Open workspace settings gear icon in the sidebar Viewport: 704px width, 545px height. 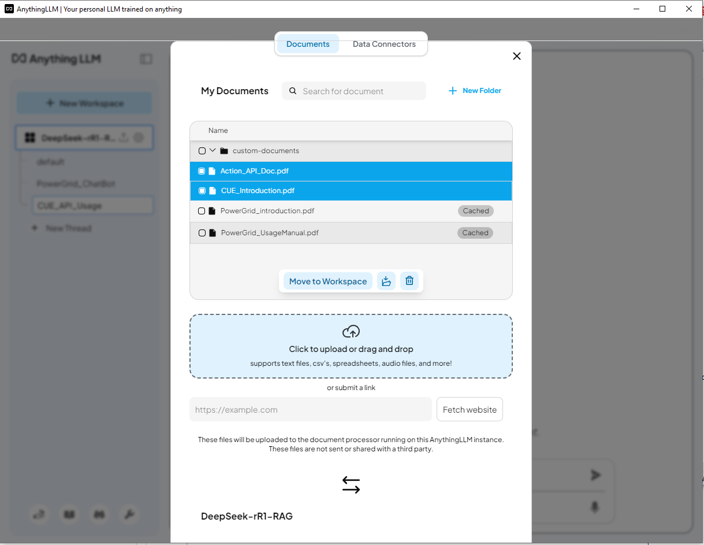[x=139, y=138]
